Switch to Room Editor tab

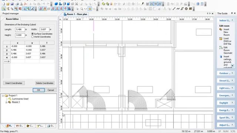pyautogui.click(x=12, y=19)
